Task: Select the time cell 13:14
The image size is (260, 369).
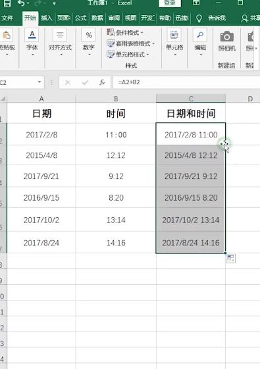Action: (x=116, y=220)
